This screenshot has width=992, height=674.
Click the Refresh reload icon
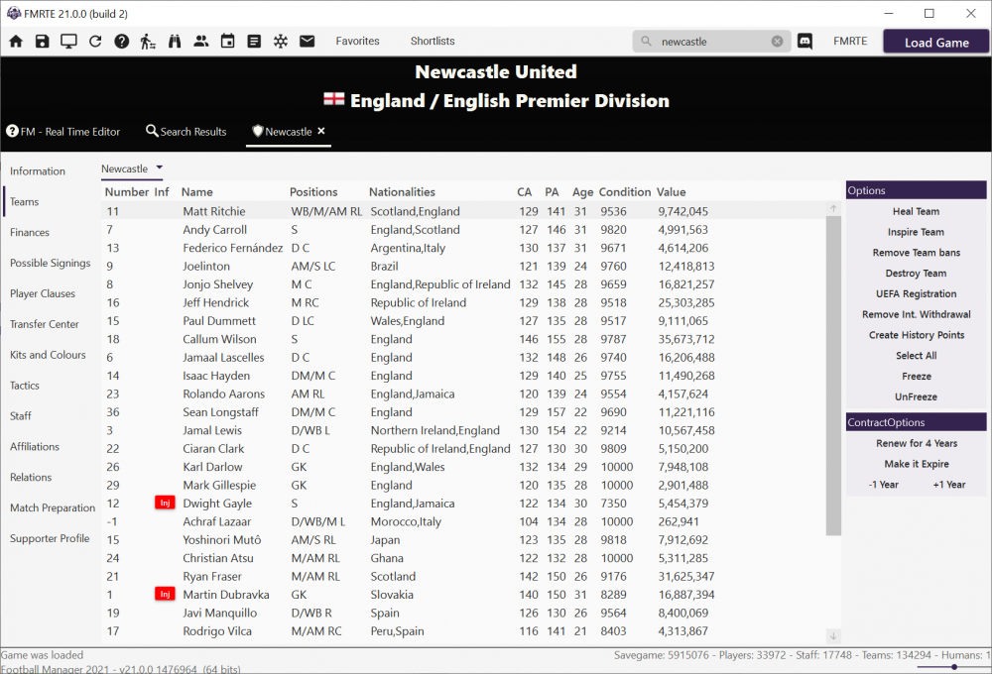click(x=95, y=42)
